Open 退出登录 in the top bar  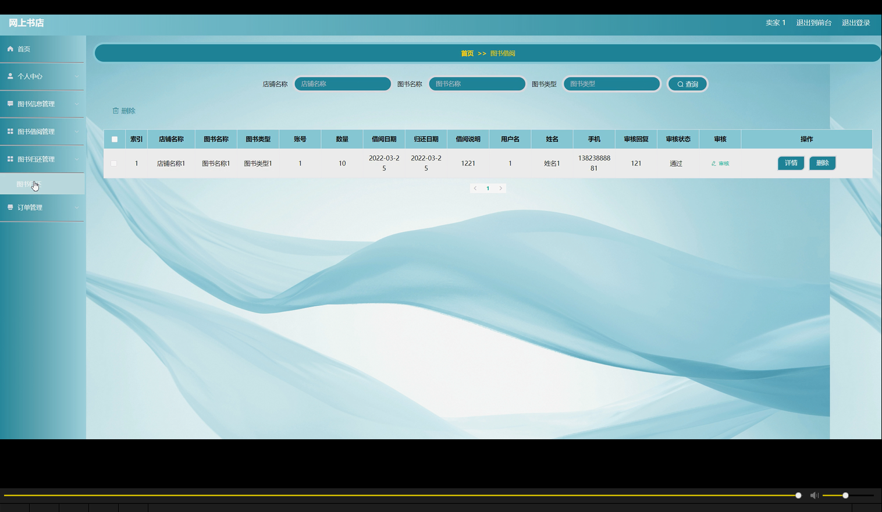click(x=855, y=23)
